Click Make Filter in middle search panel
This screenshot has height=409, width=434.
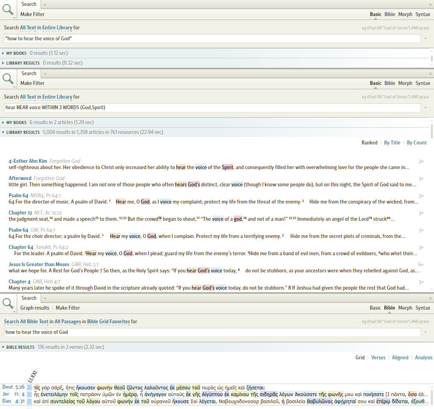[x=32, y=83]
